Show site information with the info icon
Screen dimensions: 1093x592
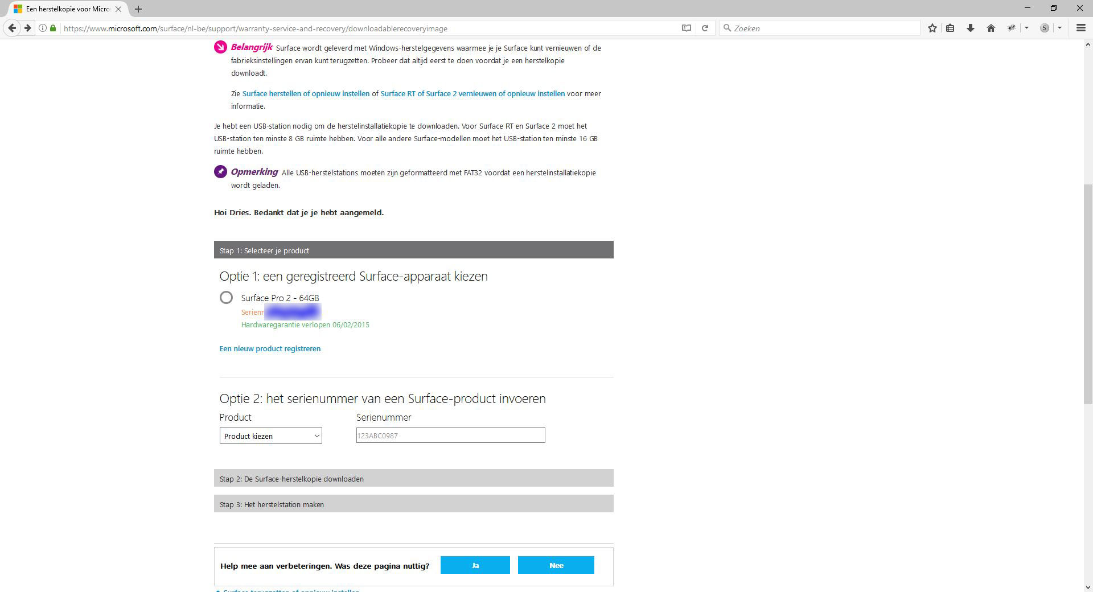pos(43,28)
